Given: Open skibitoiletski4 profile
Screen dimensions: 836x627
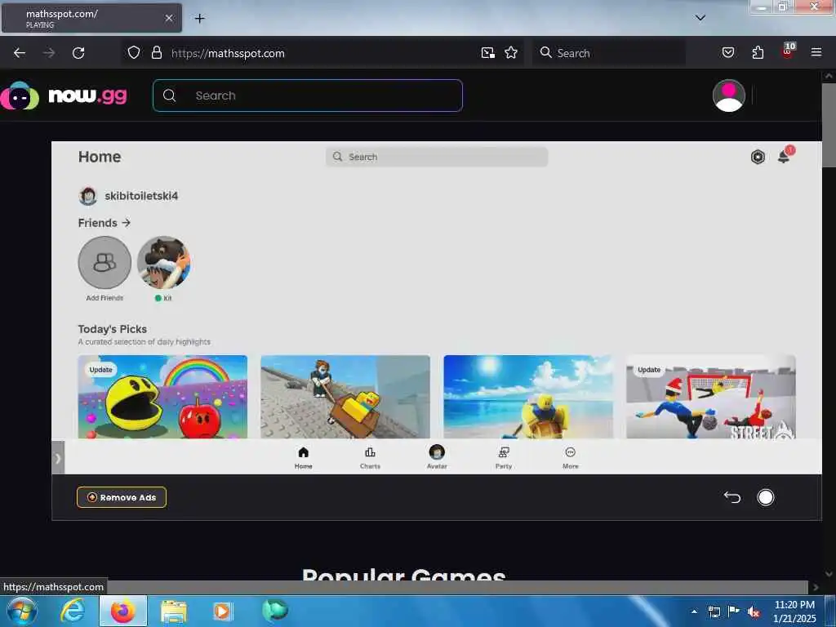Looking at the screenshot, I should click(x=128, y=196).
